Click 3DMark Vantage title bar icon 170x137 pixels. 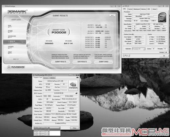(3, 6)
